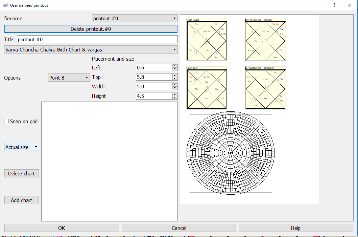
Task: Open the Help button
Action: click(x=296, y=228)
